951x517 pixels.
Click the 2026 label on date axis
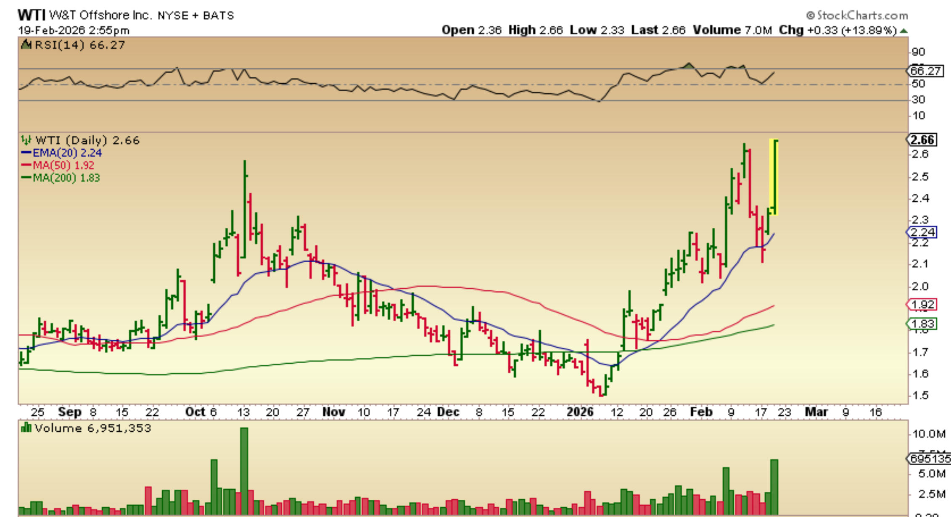580,412
